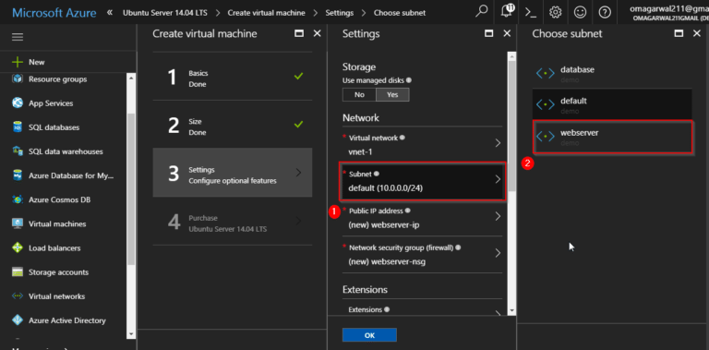This screenshot has height=350, width=709.
Task: Click the default subnet icon
Action: click(x=546, y=104)
